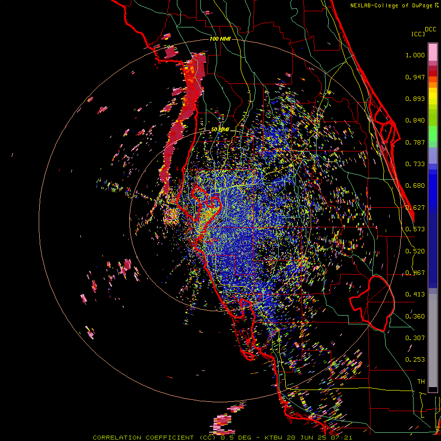Pick the lavender band near 0.733

coord(433,155)
